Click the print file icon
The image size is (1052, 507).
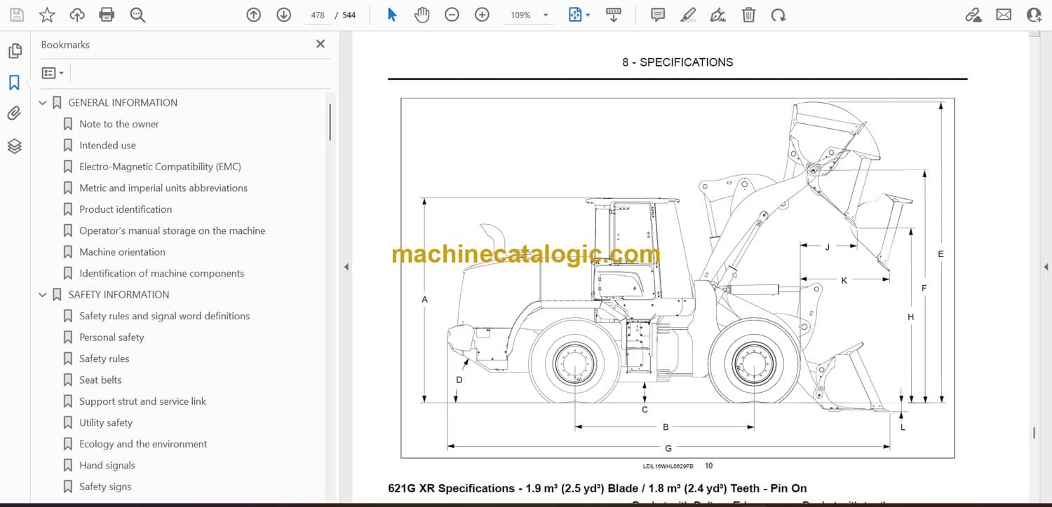coord(107,15)
